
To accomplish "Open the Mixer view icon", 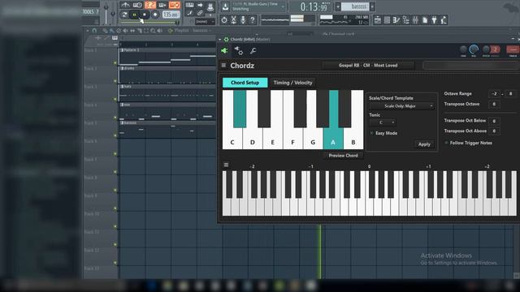I will click(x=415, y=20).
